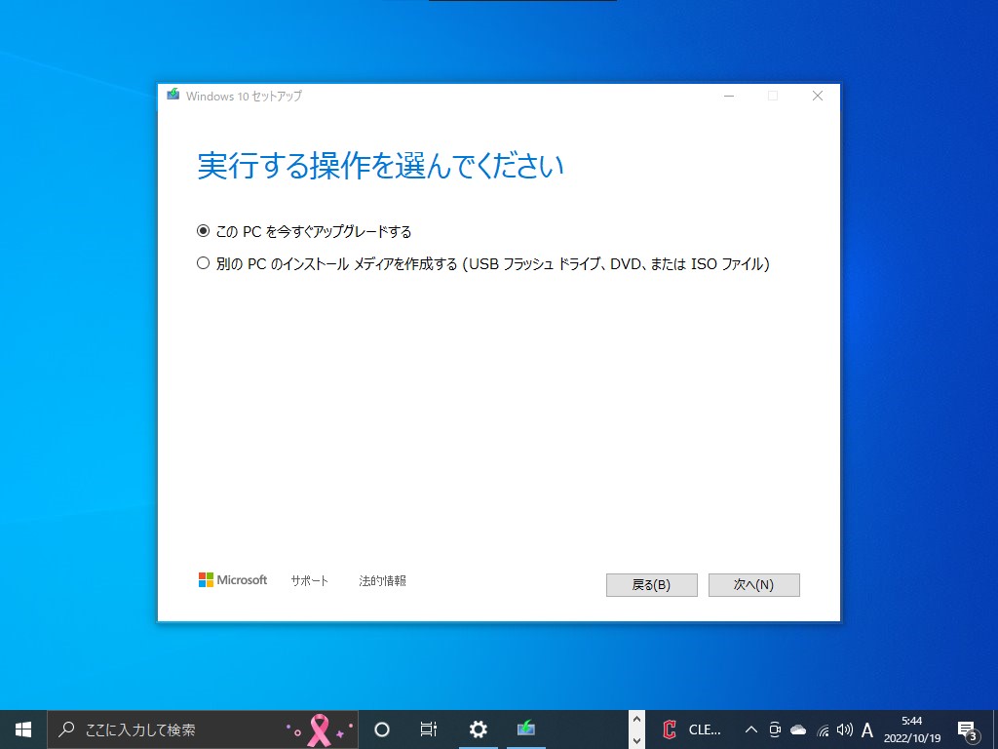This screenshot has height=749, width=998.
Task: Click the Meet Now tray icon
Action: click(x=775, y=729)
